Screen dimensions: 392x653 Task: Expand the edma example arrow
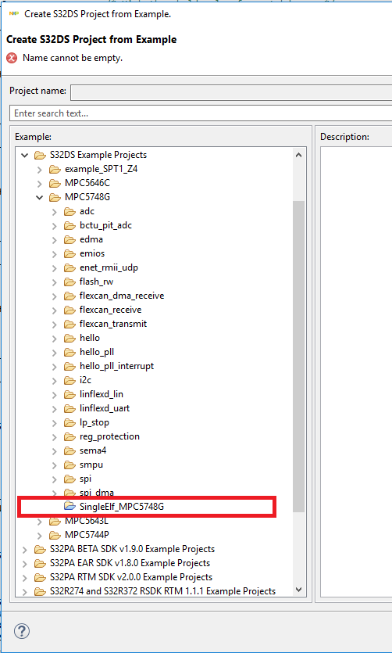[55, 240]
